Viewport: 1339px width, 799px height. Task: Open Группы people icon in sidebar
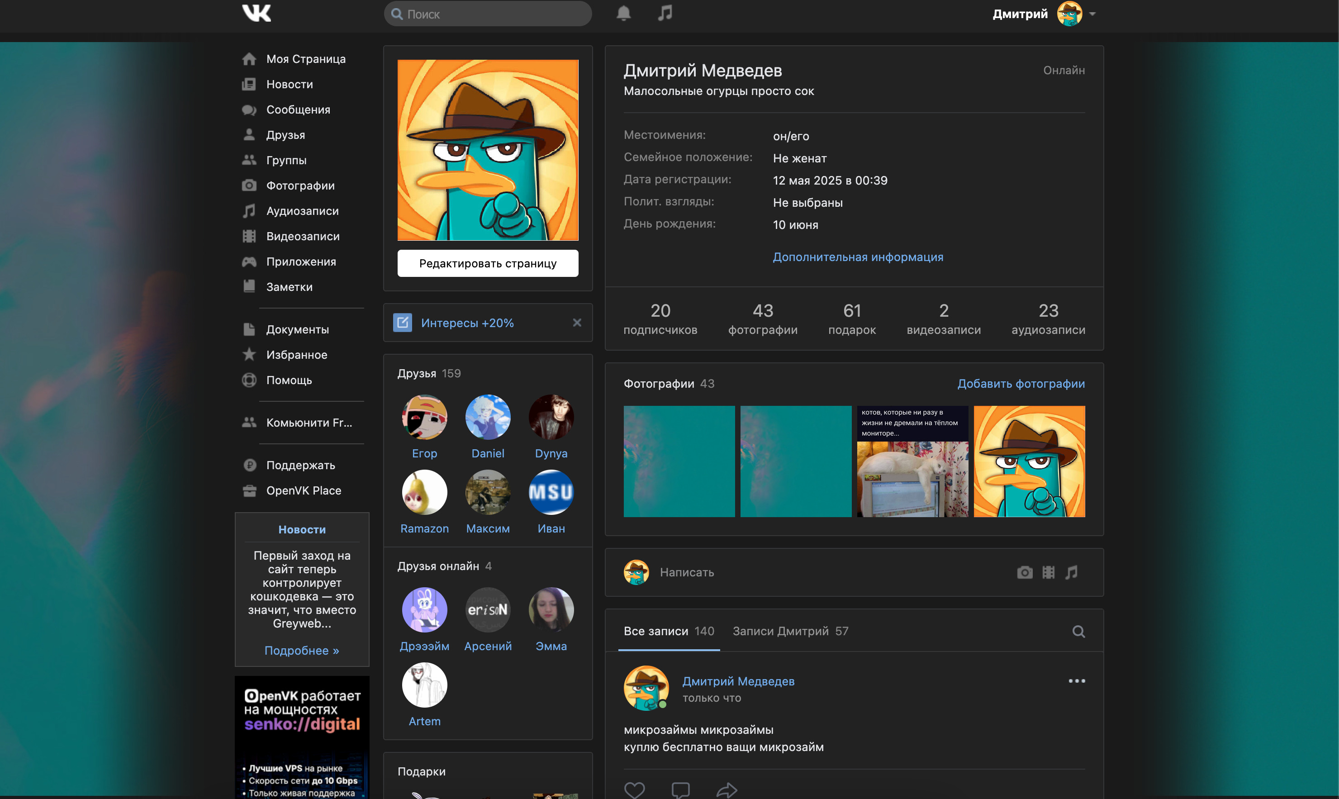pos(249,160)
